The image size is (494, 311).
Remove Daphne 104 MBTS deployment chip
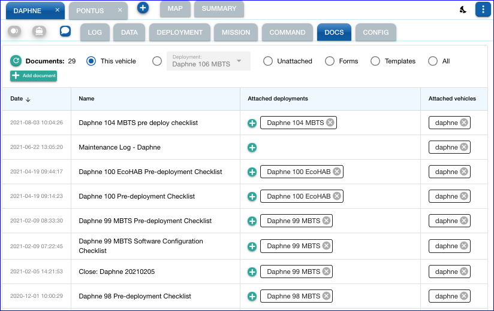tap(330, 123)
